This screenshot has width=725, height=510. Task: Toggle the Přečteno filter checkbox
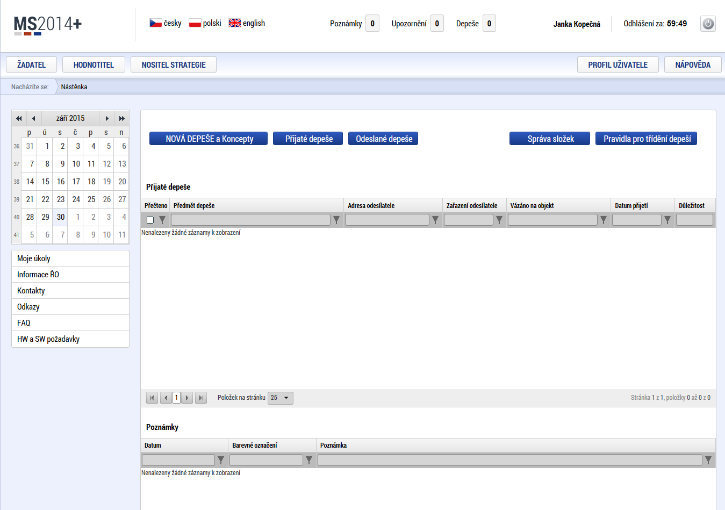(x=150, y=220)
